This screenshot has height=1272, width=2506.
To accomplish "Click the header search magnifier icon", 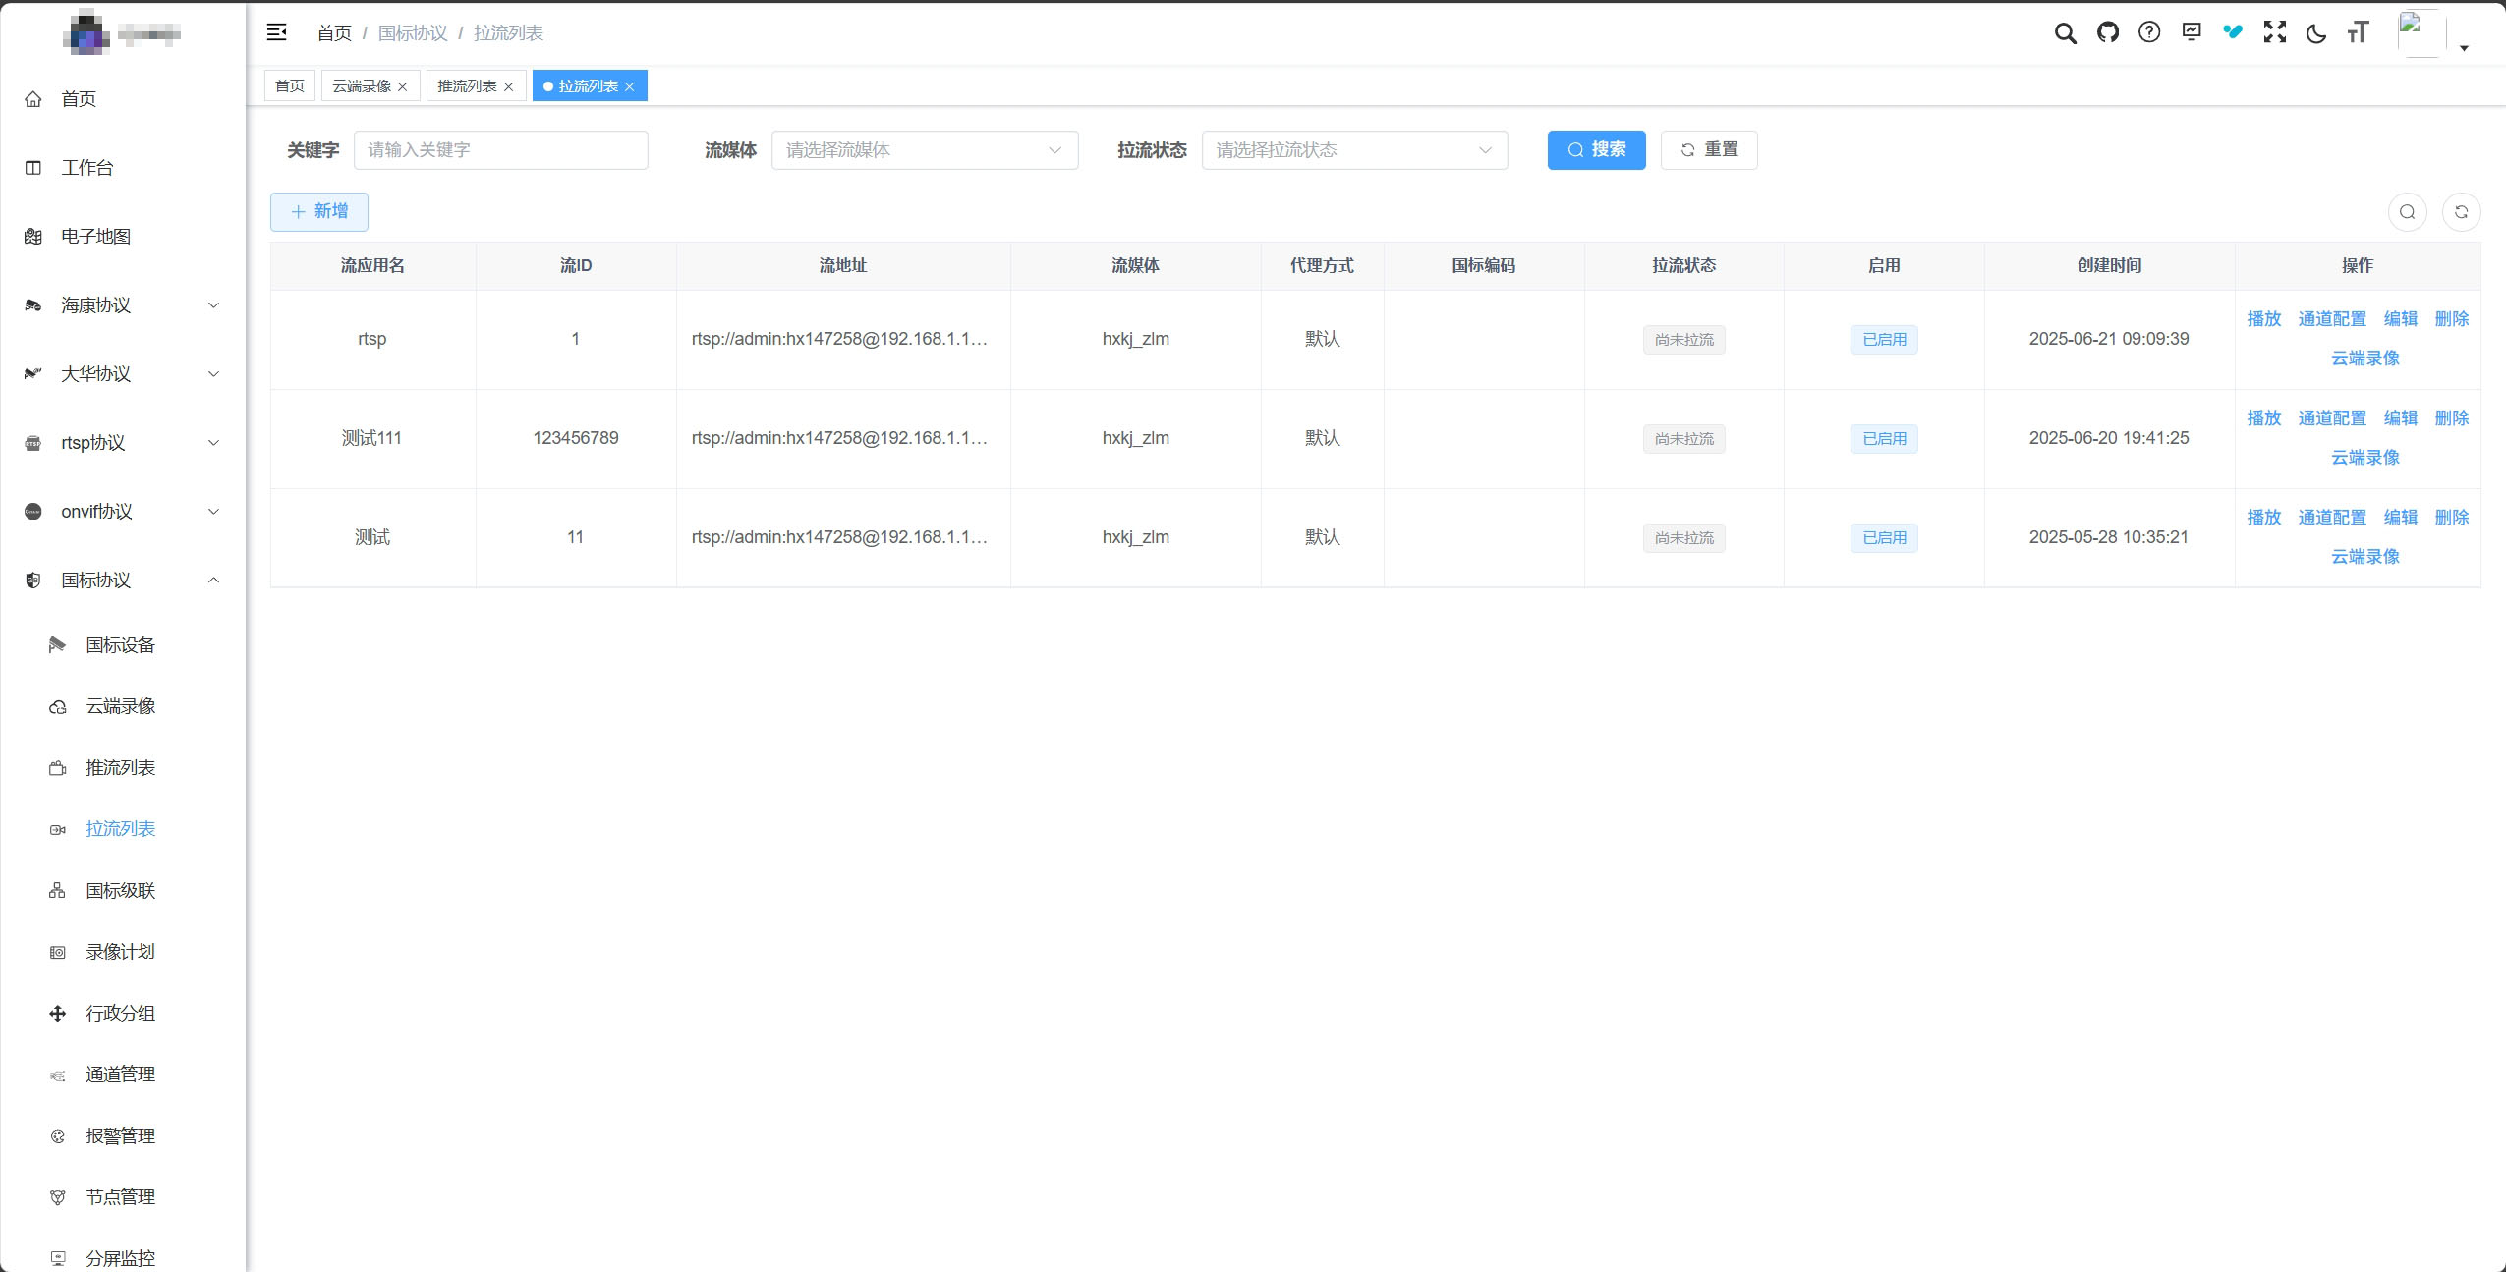I will tap(2065, 33).
